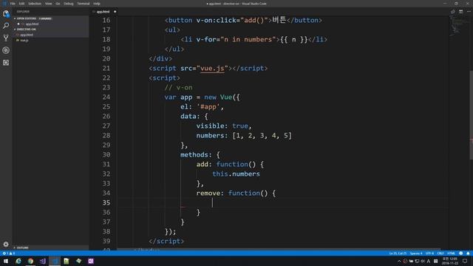The image size is (473, 266).
Task: Select the VS Code taskbar button
Action: 55,261
